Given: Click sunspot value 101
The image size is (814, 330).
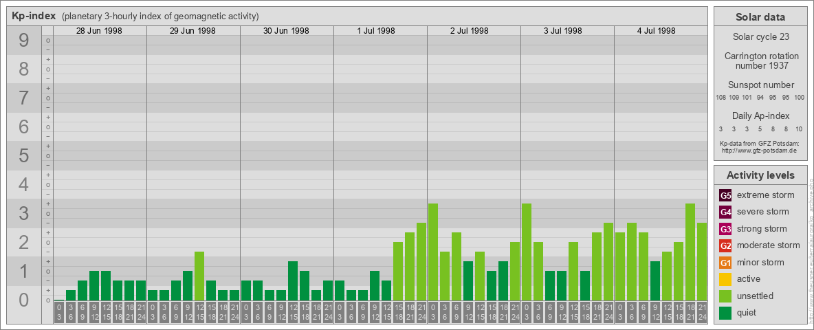Looking at the screenshot, I should [x=747, y=98].
